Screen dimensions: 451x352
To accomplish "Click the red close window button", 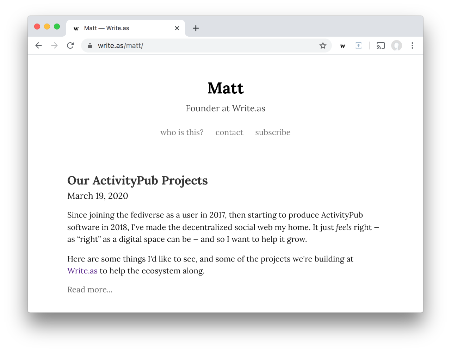I will click(x=37, y=26).
